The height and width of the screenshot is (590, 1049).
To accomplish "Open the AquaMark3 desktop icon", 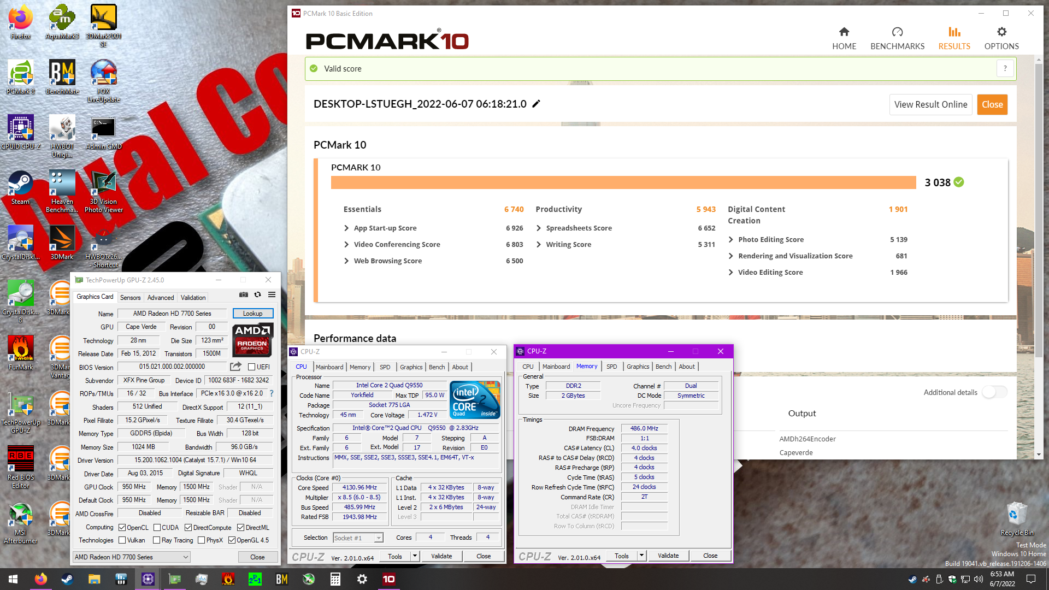I will 62,23.
